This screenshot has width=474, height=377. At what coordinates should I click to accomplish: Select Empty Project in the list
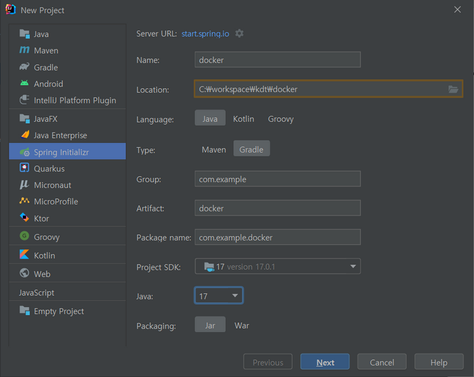tap(67, 311)
